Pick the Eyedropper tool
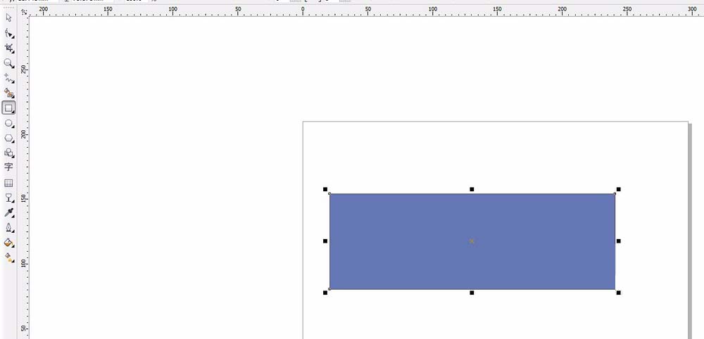704x339 pixels. click(x=8, y=212)
